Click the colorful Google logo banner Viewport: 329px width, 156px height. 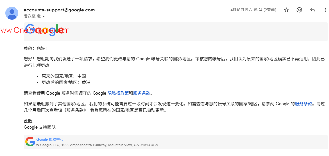(44, 30)
